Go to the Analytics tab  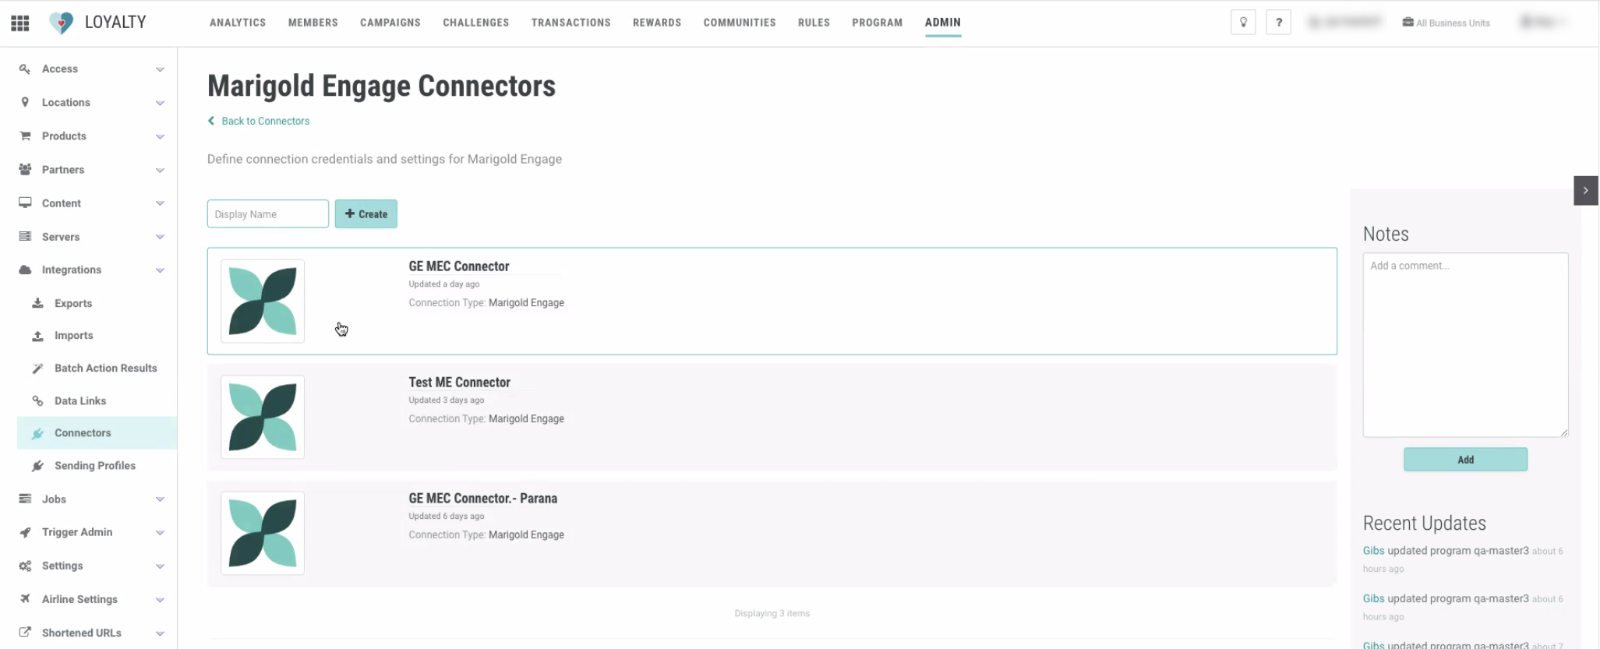tap(238, 23)
